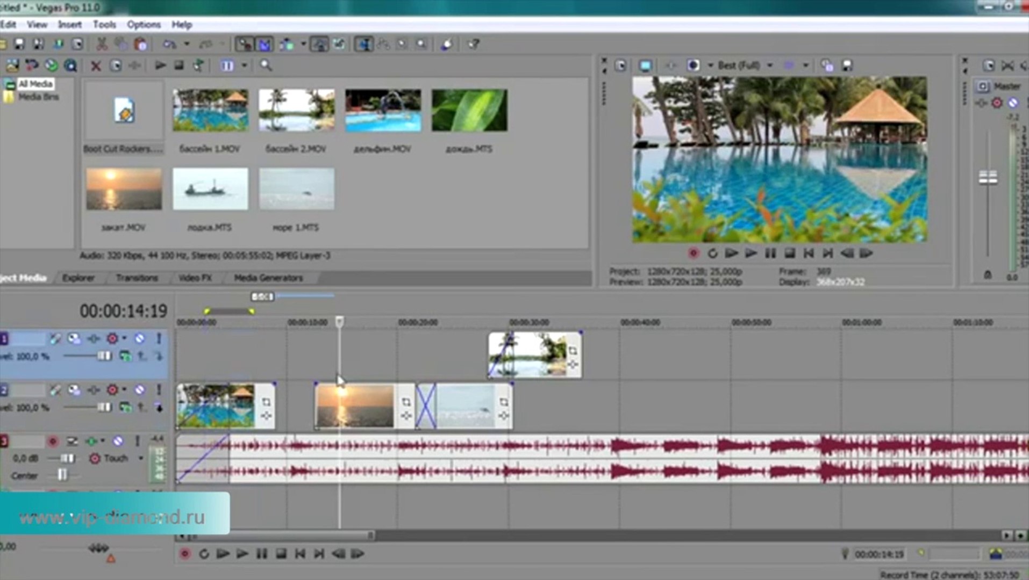Pause playback in the preview window

coord(770,253)
